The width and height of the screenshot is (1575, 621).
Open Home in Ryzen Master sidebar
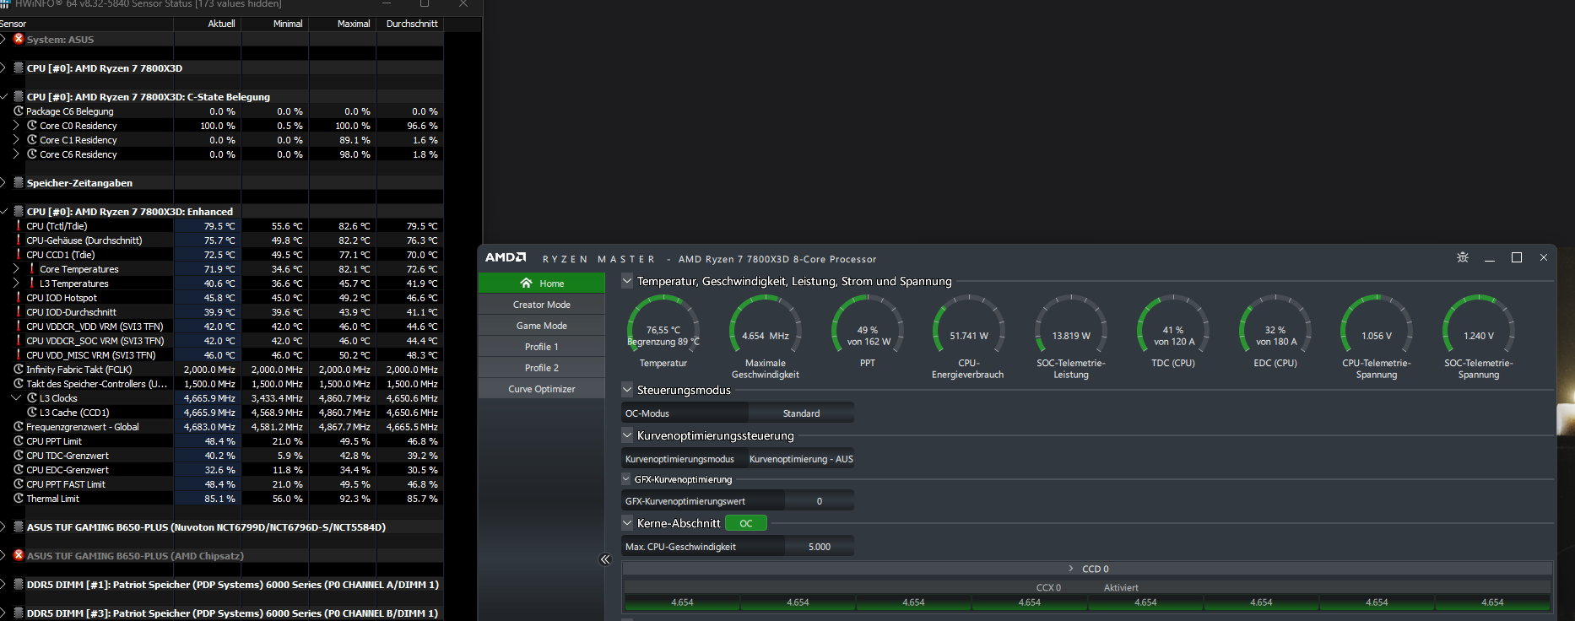tap(542, 283)
